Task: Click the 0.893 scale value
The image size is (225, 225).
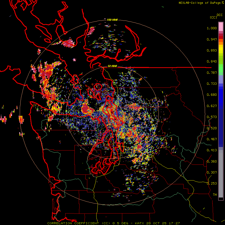Action: (x=212, y=50)
